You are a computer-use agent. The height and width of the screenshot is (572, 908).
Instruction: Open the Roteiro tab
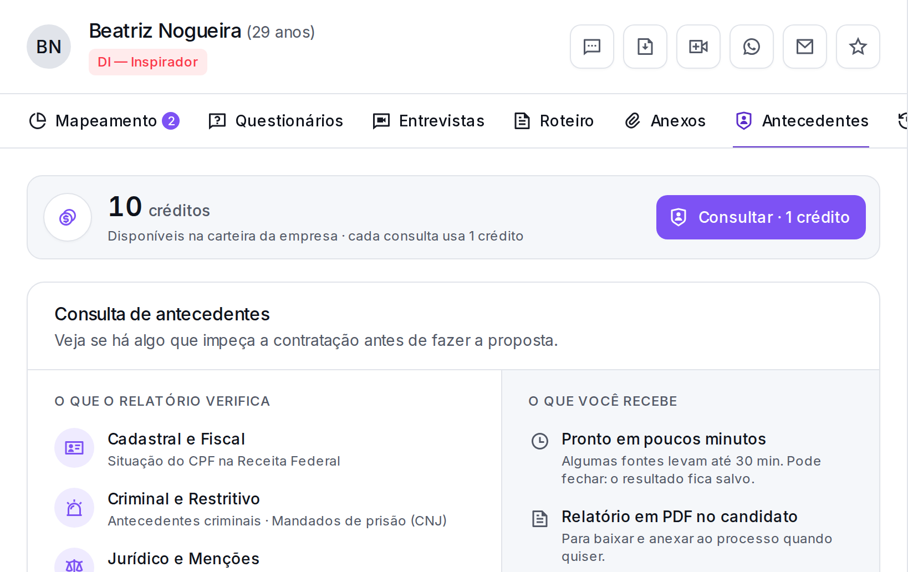coord(553,121)
